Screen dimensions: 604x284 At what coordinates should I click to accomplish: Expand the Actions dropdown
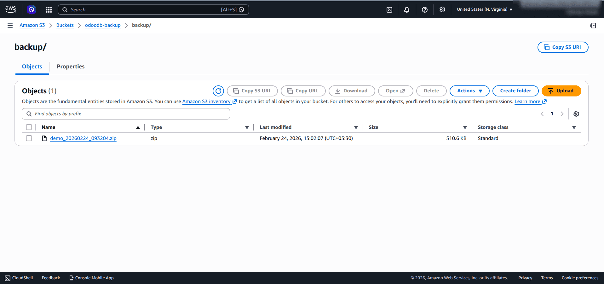[469, 91]
